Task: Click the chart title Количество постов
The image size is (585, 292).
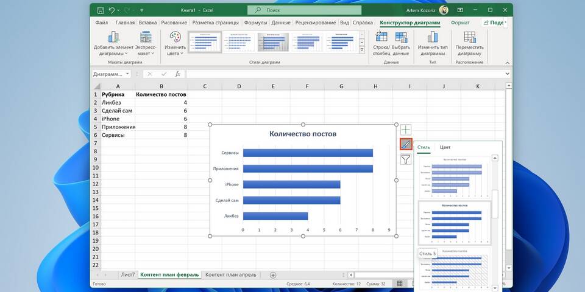Action: pyautogui.click(x=303, y=134)
